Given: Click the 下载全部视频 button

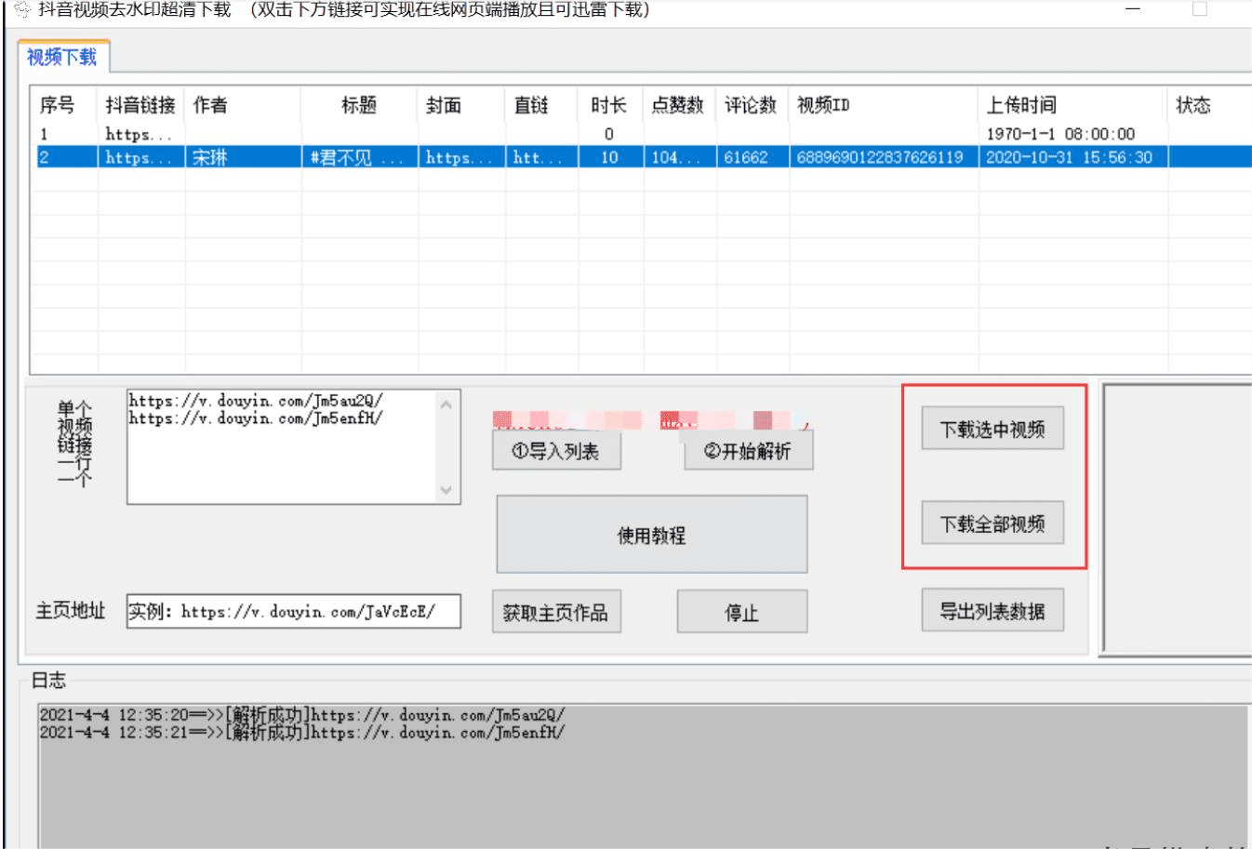Looking at the screenshot, I should tap(992, 524).
